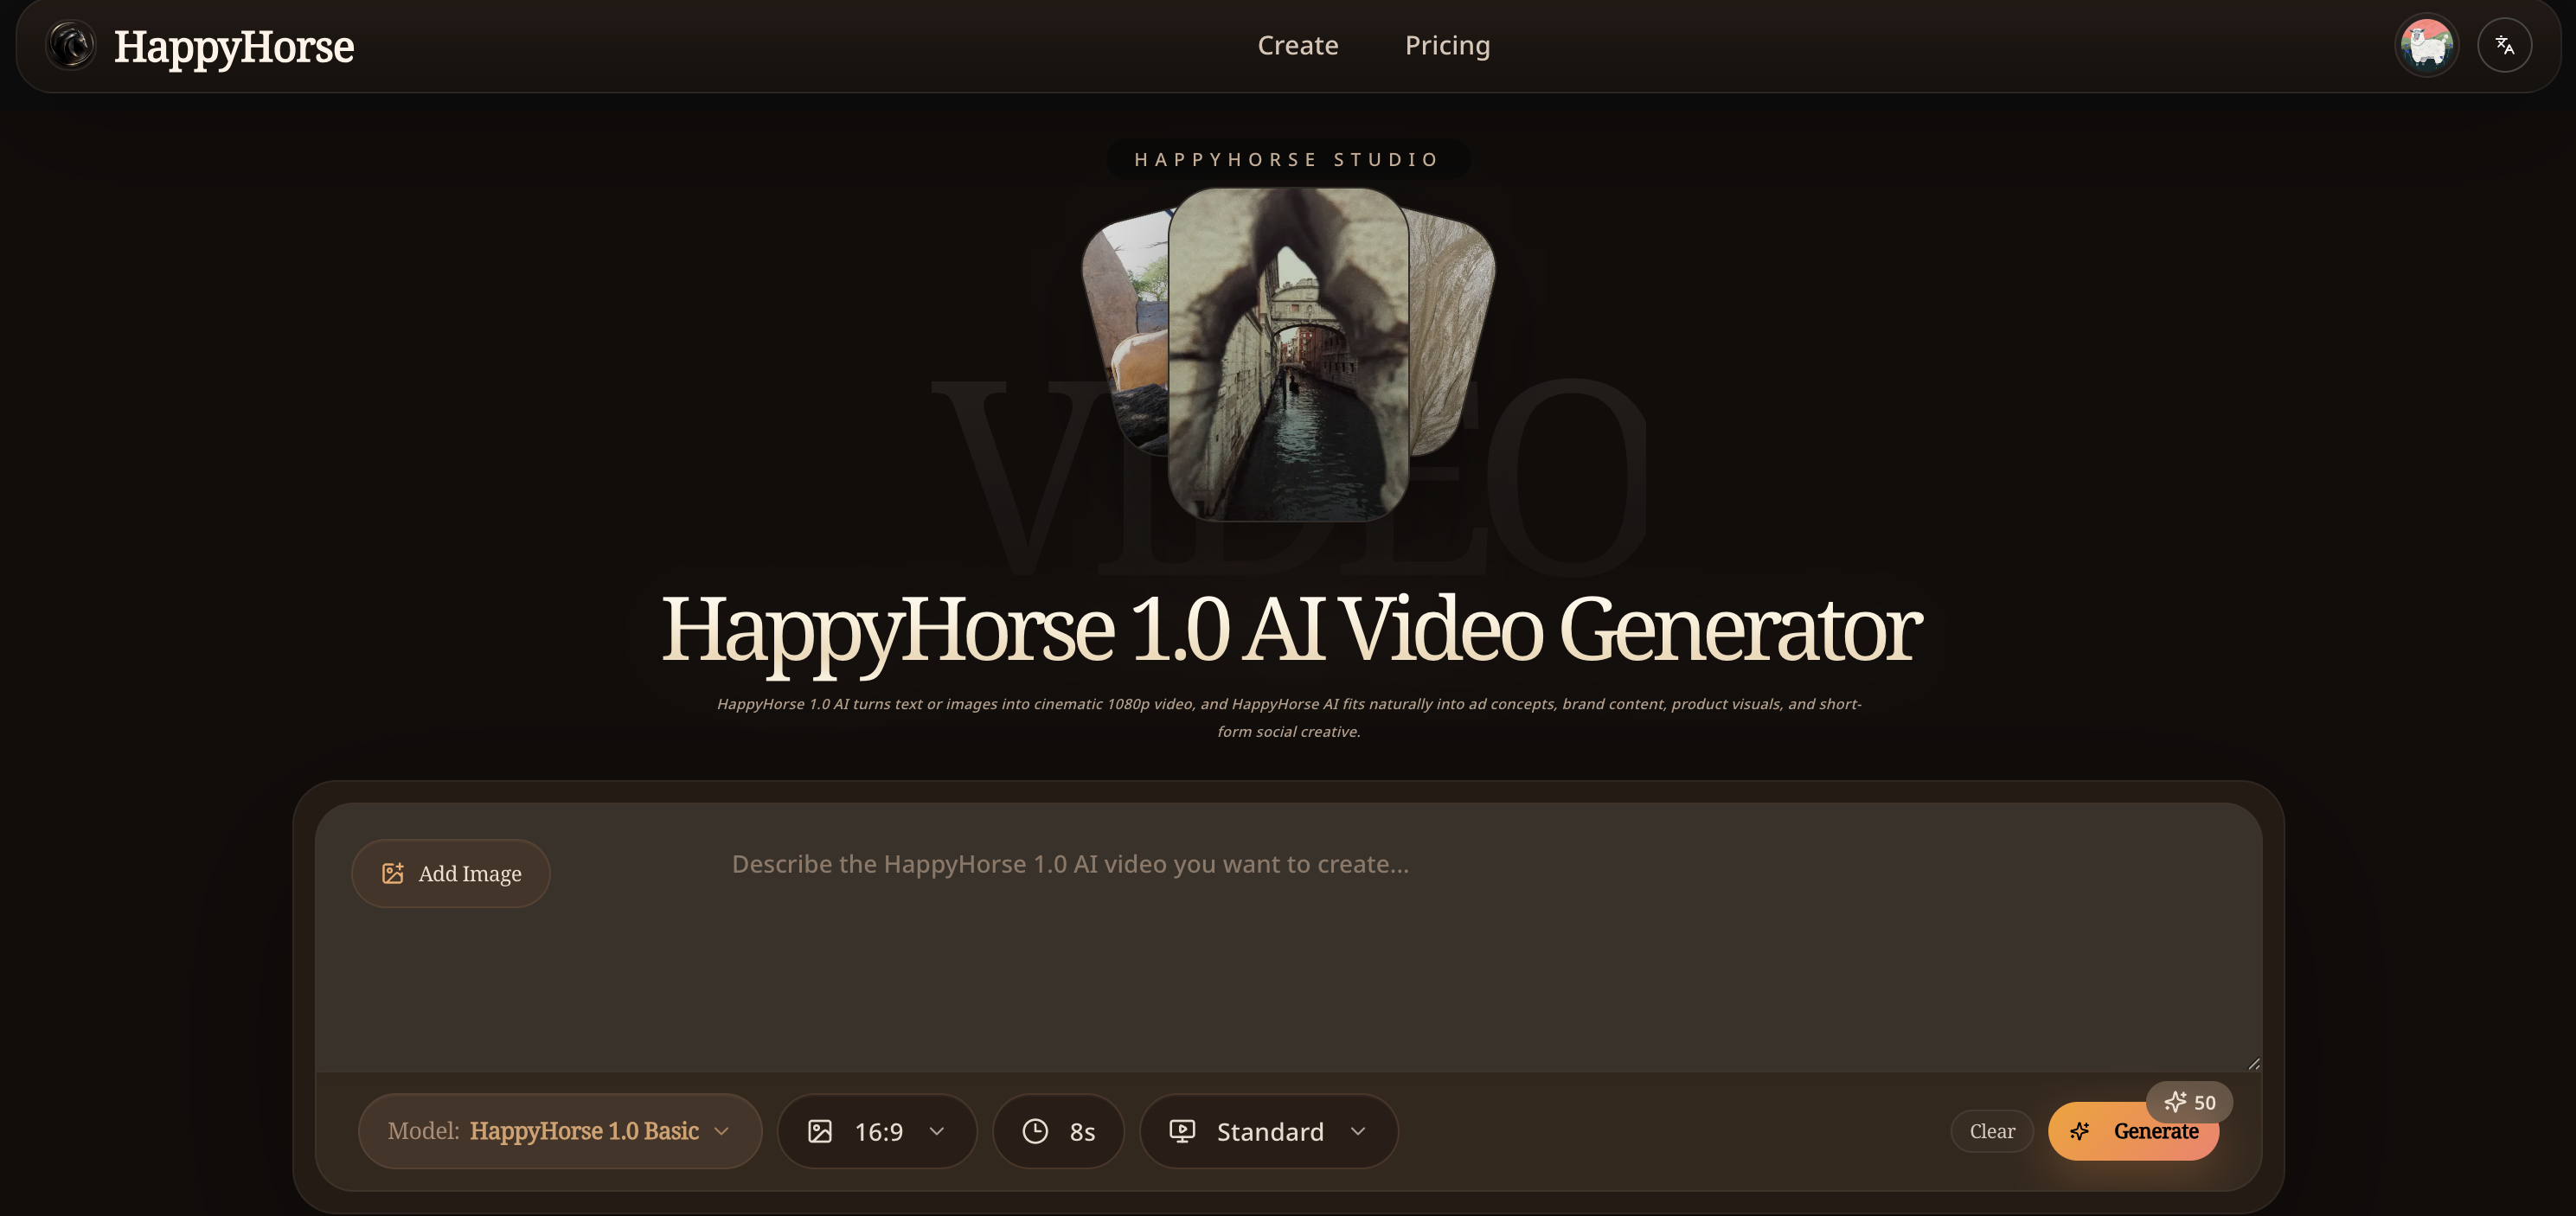
Task: Click the user avatar with the sheep image
Action: click(2426, 44)
